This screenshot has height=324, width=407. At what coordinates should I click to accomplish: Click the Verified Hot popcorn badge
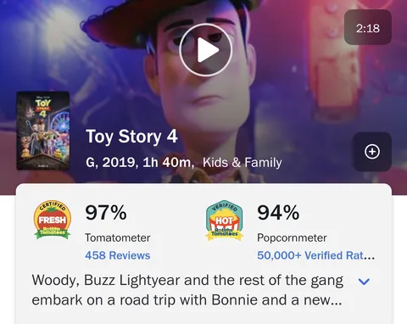tap(225, 221)
